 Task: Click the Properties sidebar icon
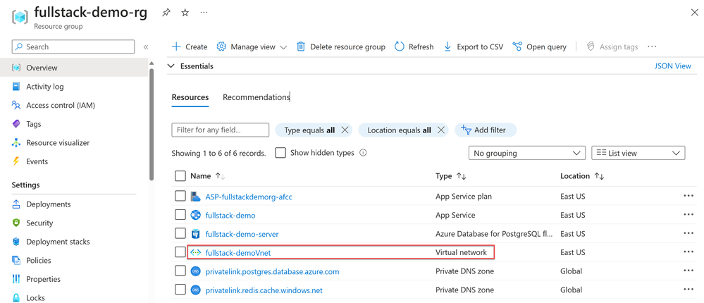[17, 279]
